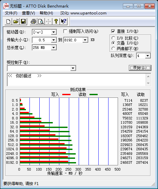Enable the 强制写入访问 checkbox
Image resolution: width=158 pixels, height=189 pixels.
click(x=65, y=31)
